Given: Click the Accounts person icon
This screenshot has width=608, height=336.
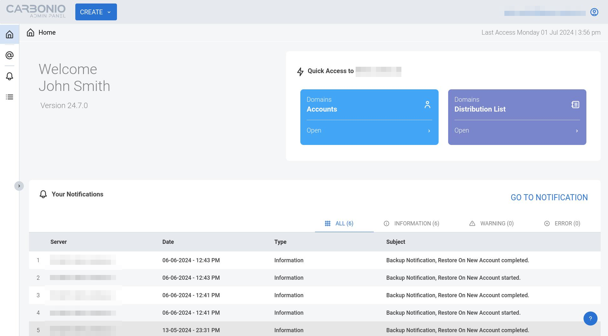Looking at the screenshot, I should click(x=427, y=105).
